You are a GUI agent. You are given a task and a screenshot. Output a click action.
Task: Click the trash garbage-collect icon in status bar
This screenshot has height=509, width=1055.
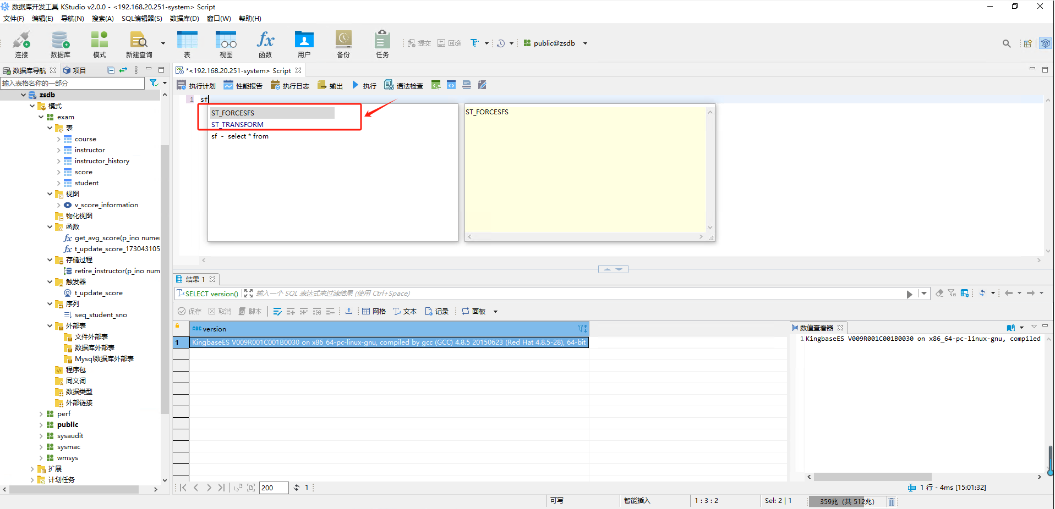[892, 501]
